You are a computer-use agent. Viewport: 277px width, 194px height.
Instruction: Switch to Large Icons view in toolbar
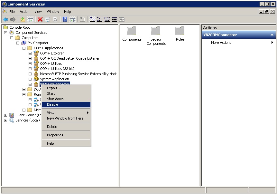(x=92, y=19)
